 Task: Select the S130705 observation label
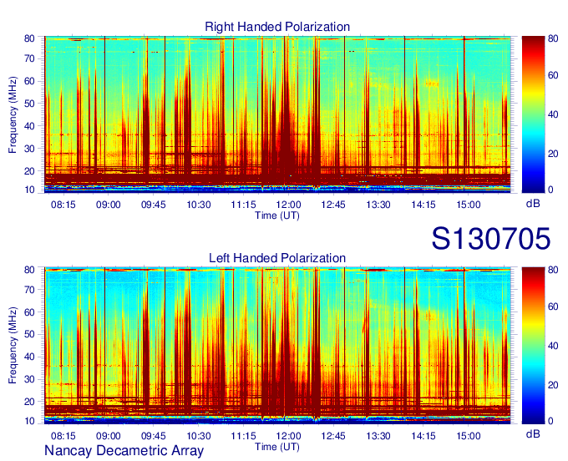[491, 239]
